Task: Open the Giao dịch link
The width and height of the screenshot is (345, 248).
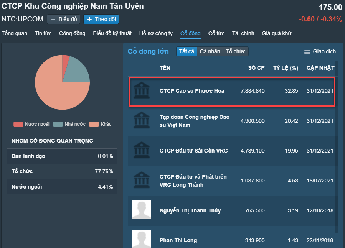Action: [x=324, y=51]
